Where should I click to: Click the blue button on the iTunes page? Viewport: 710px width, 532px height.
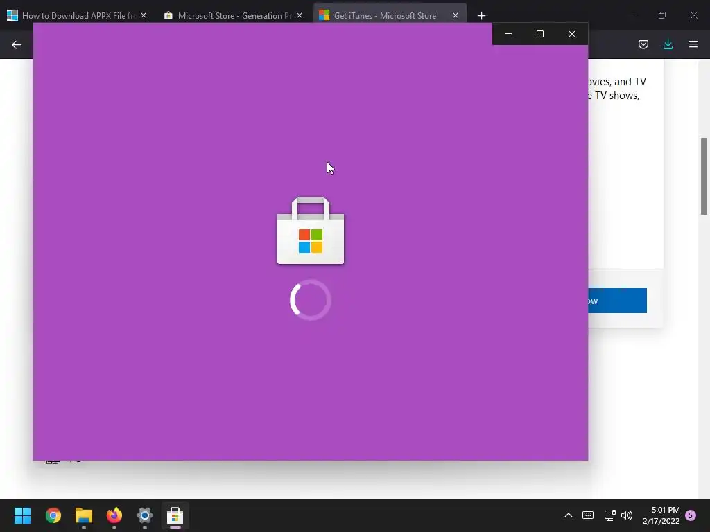pyautogui.click(x=617, y=301)
